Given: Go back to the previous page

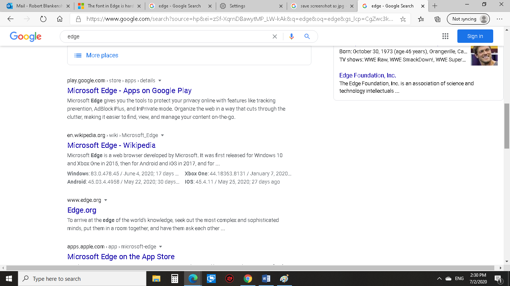Looking at the screenshot, I should [x=10, y=19].
